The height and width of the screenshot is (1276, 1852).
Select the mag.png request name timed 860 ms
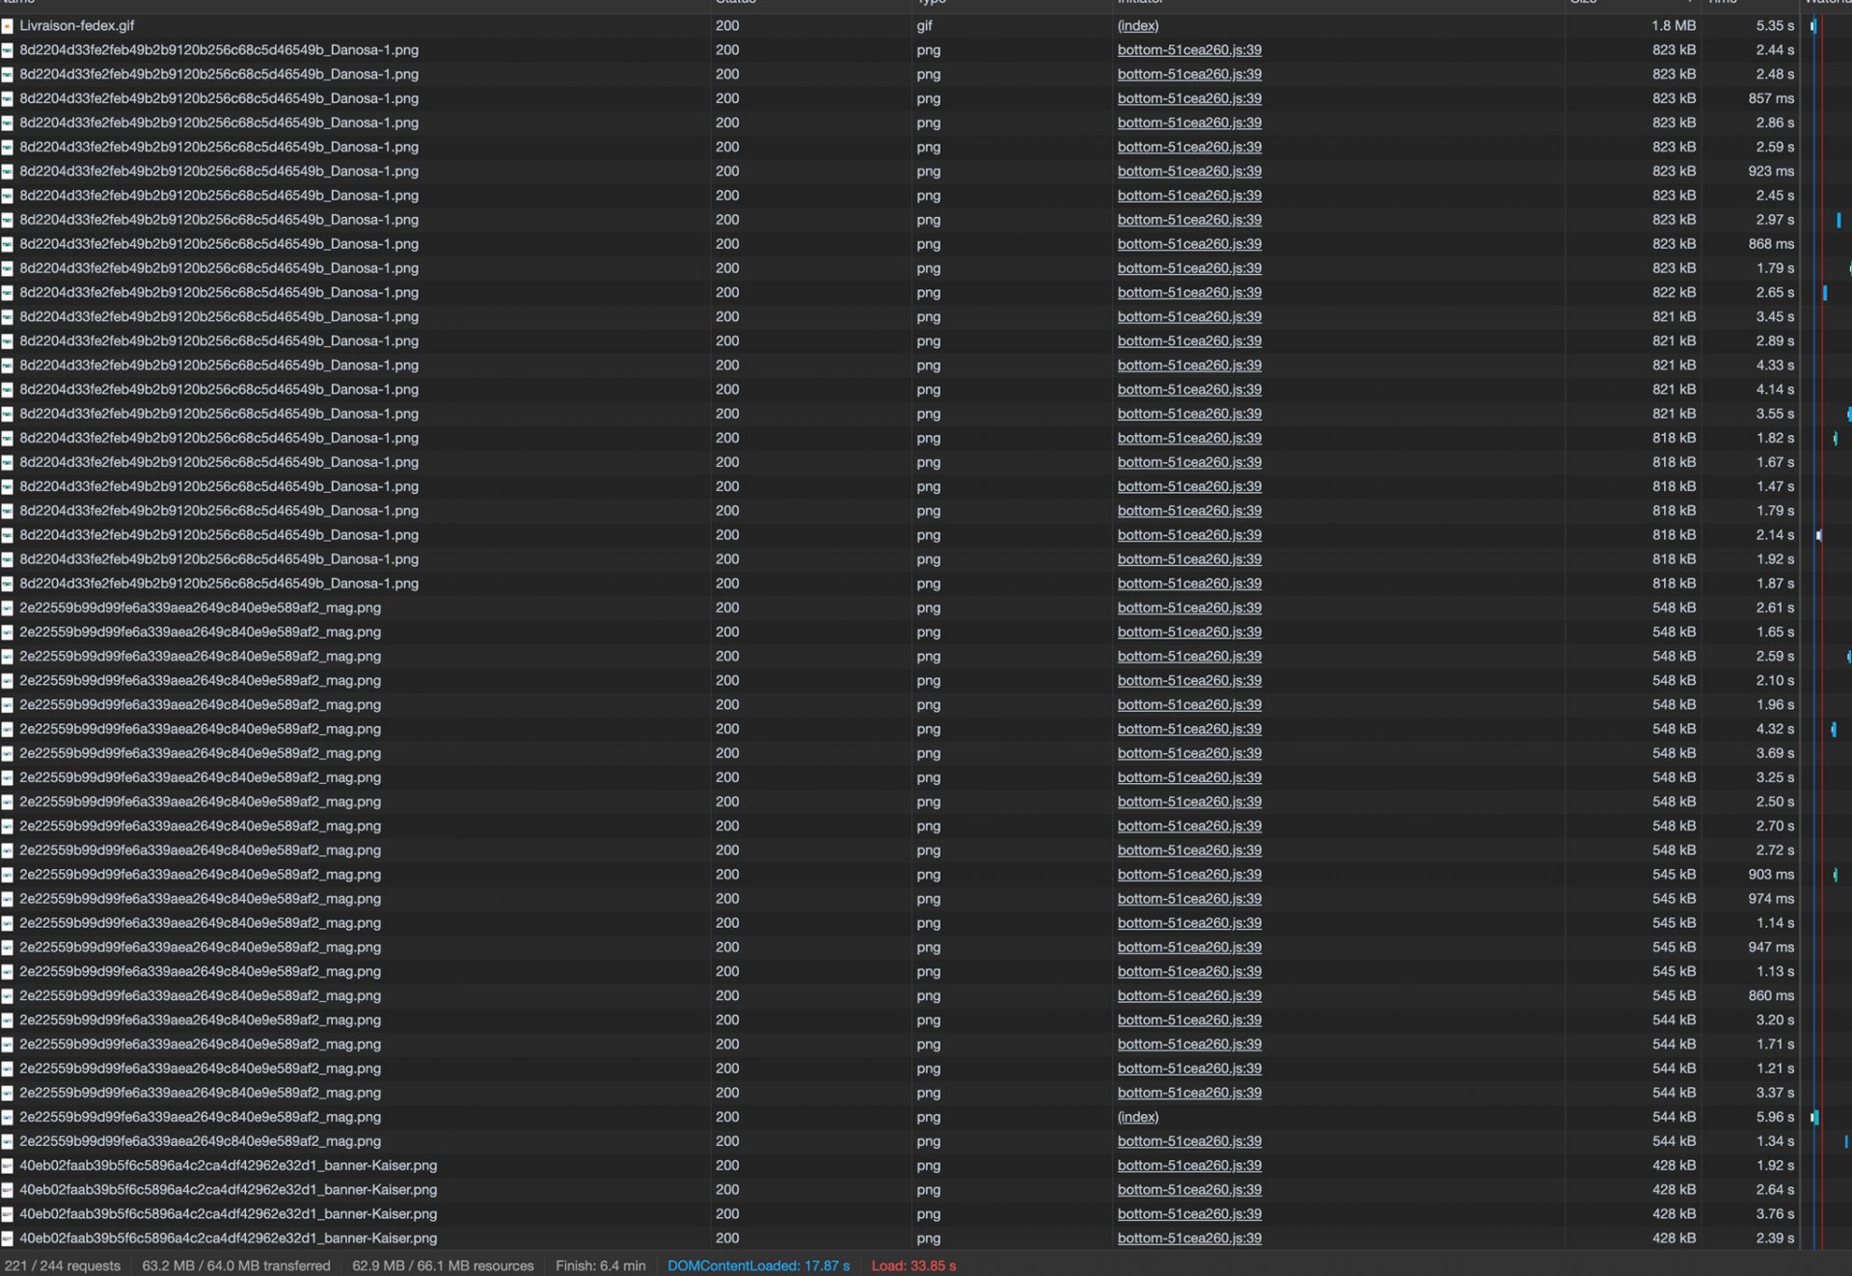pyautogui.click(x=201, y=995)
